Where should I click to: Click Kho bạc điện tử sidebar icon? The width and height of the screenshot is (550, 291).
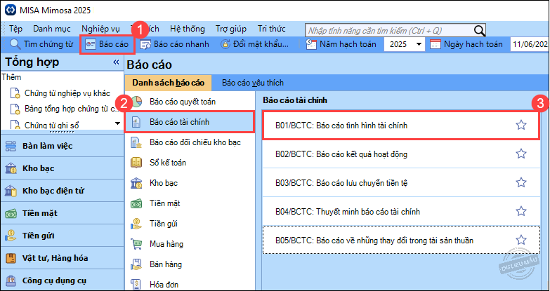[11, 191]
